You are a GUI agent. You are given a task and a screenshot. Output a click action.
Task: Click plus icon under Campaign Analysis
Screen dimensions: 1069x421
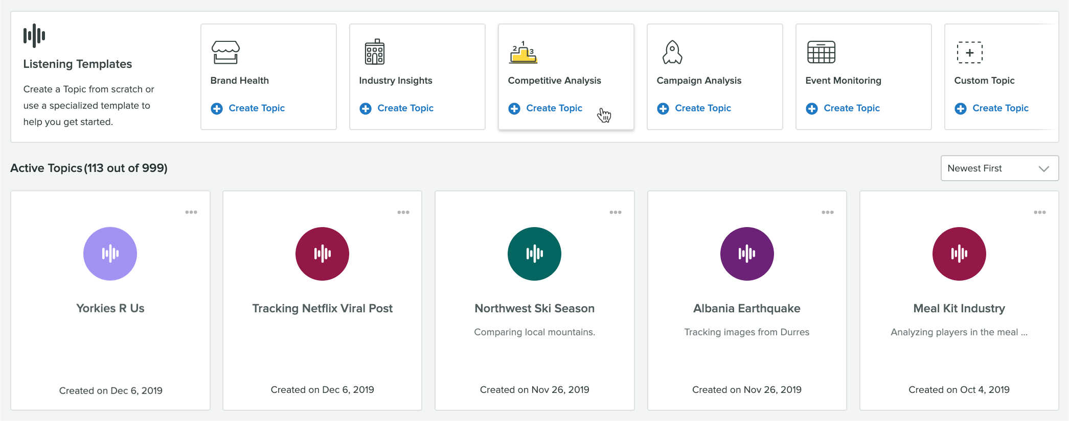pyautogui.click(x=663, y=109)
